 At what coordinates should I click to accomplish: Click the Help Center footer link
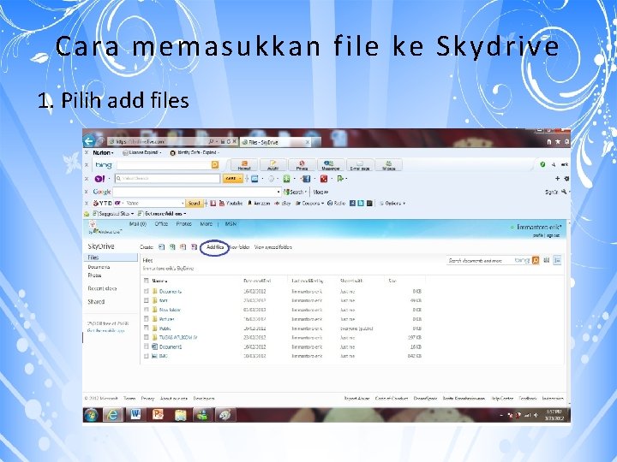pos(502,399)
